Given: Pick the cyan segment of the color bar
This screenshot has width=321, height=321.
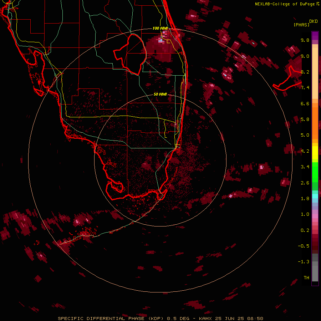Looking at the screenshot, I should point(315,196).
